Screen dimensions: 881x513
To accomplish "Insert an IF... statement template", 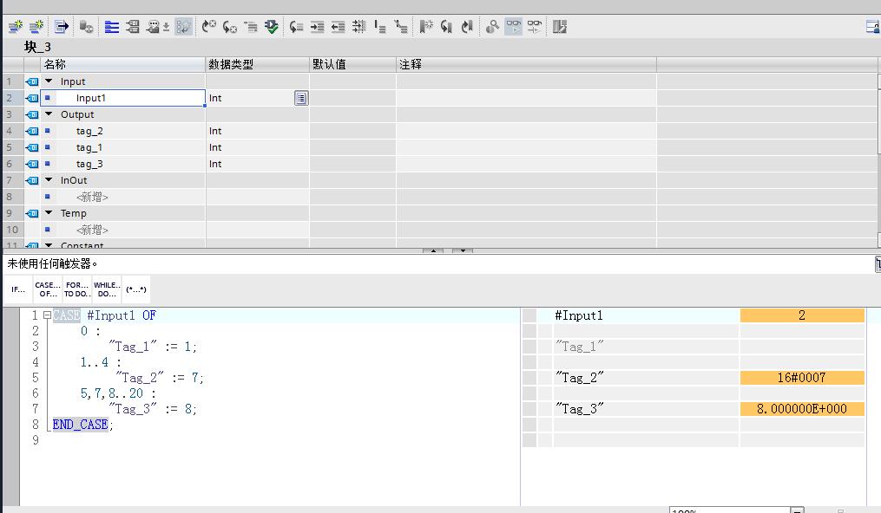I will pyautogui.click(x=18, y=289).
